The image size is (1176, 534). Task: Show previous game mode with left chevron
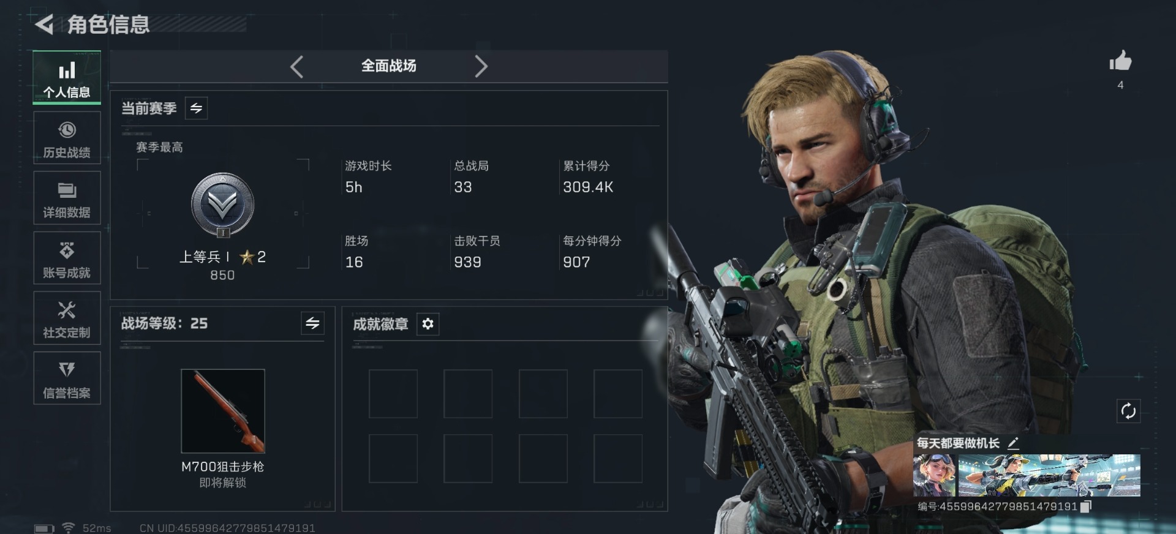297,66
